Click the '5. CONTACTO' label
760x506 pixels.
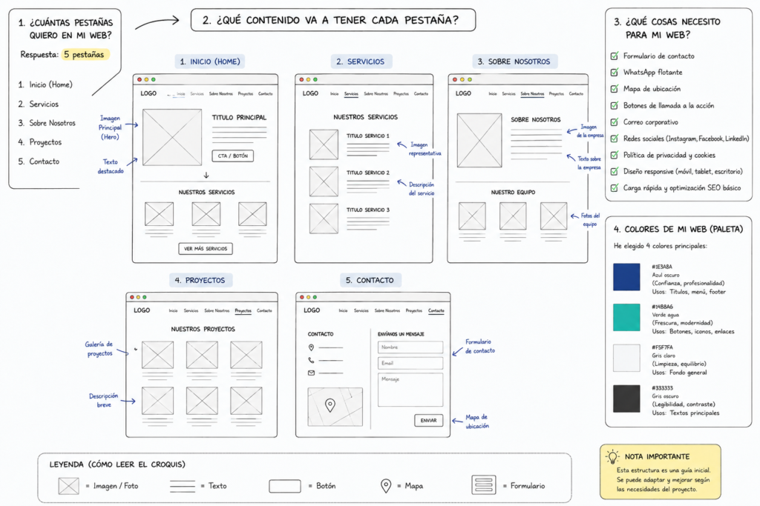click(x=370, y=280)
